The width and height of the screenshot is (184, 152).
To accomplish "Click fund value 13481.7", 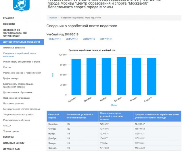I will tap(104, 139).
